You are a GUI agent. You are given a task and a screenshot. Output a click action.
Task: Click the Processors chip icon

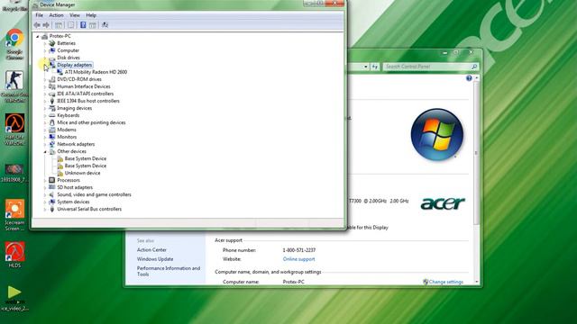click(52, 180)
